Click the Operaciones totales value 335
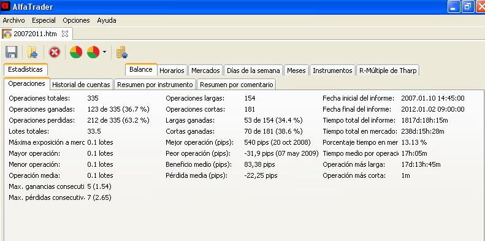The width and height of the screenshot is (485, 241). [93, 98]
